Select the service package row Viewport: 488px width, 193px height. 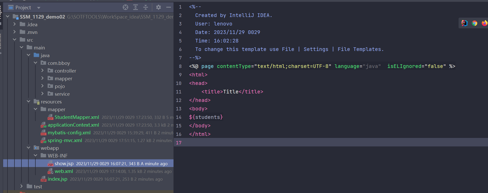click(x=88, y=94)
